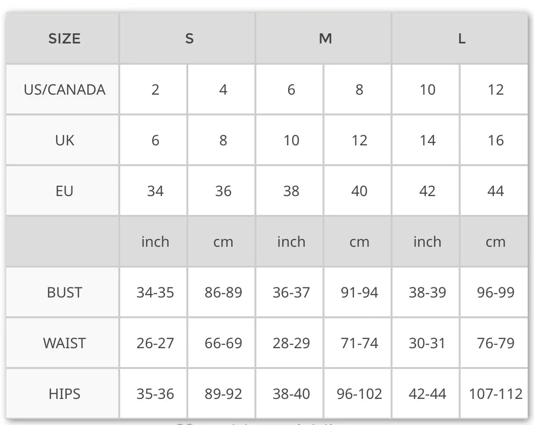Click the BUST row label

click(64, 293)
